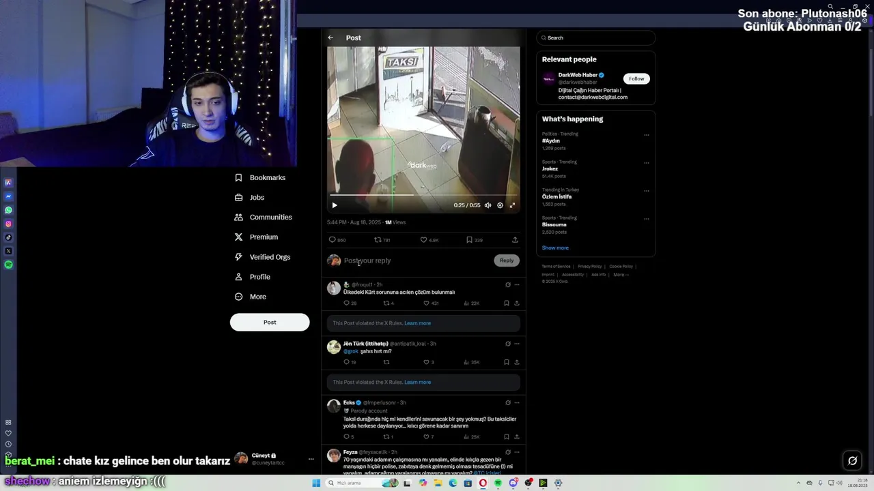This screenshot has width=874, height=491.
Task: Open Cüneyt account switcher menu
Action: [x=274, y=459]
